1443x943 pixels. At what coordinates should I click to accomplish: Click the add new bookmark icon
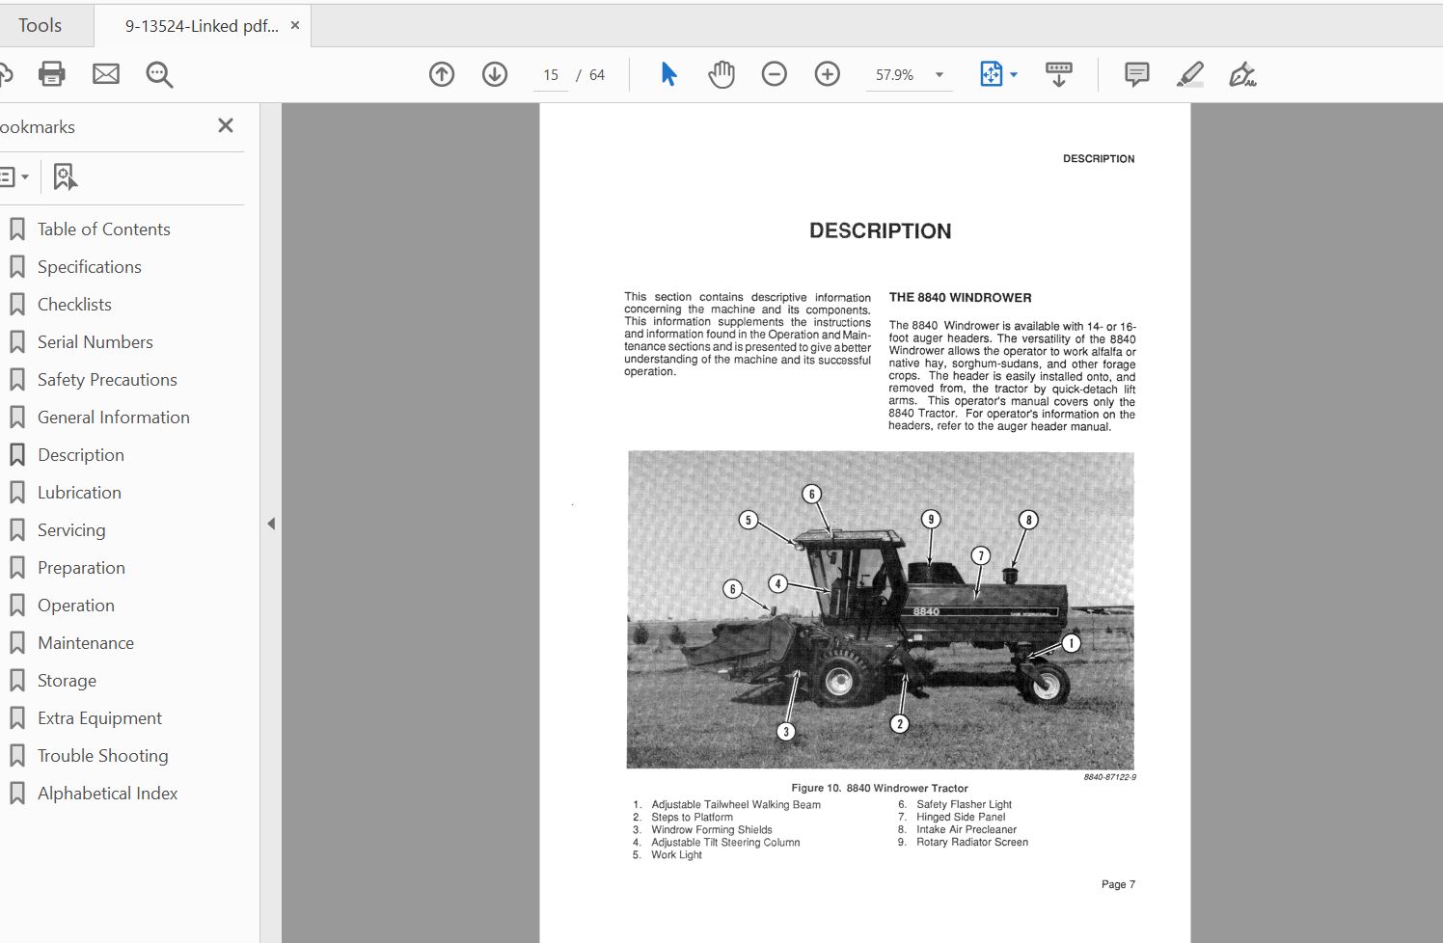(65, 176)
